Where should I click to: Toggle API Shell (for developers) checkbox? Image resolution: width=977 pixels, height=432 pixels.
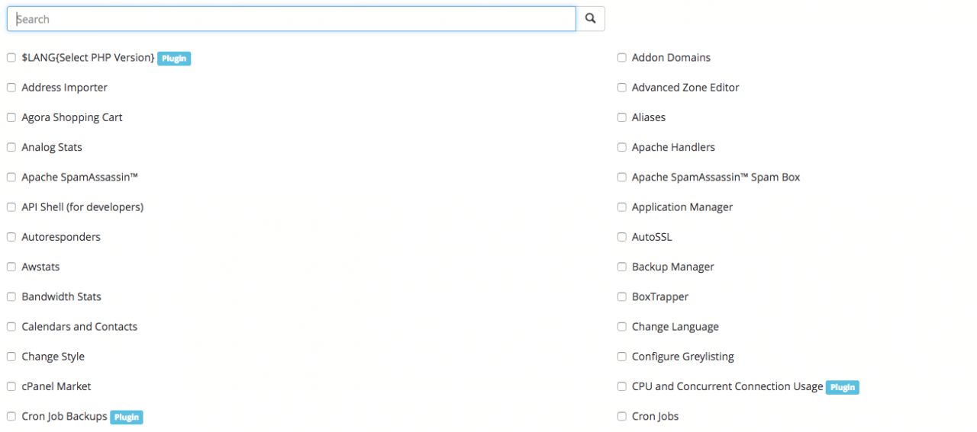[x=11, y=207]
